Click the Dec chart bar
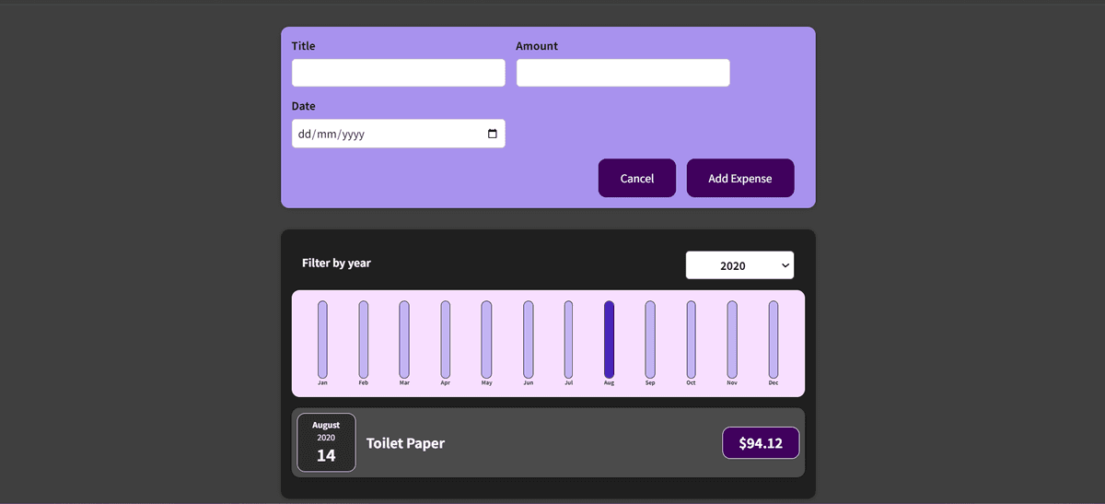This screenshot has width=1105, height=504. tap(773, 339)
